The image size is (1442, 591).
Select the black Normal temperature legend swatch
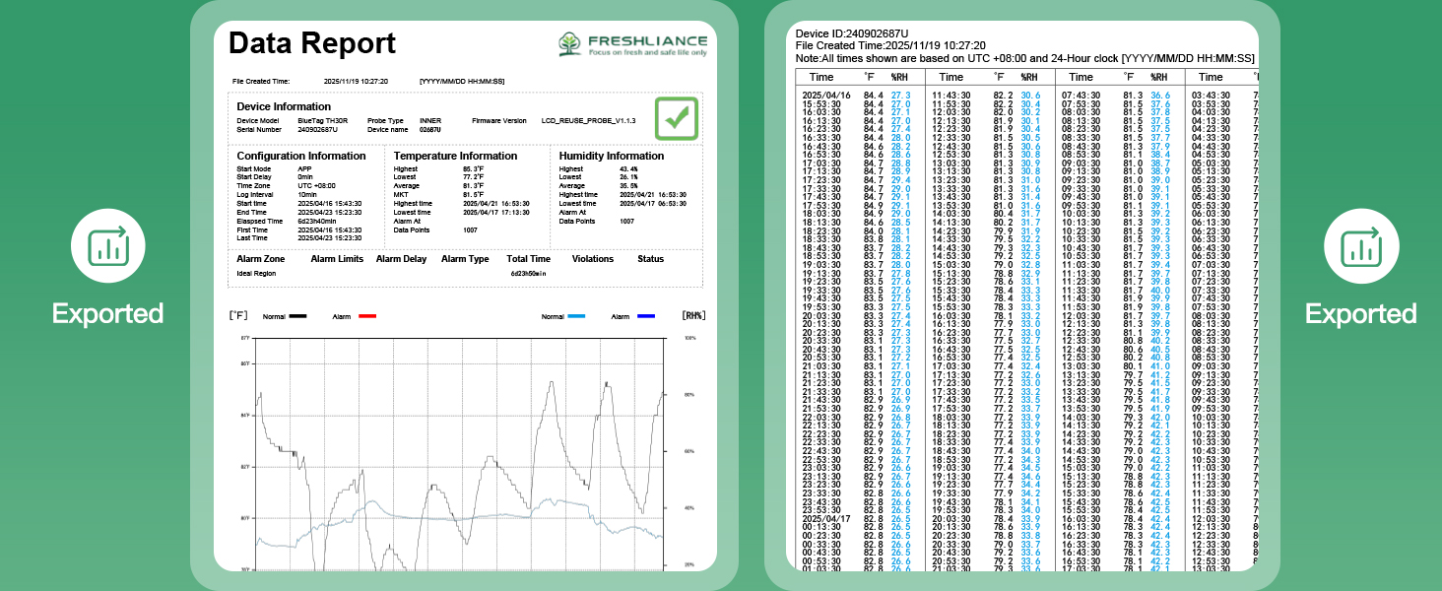[295, 317]
